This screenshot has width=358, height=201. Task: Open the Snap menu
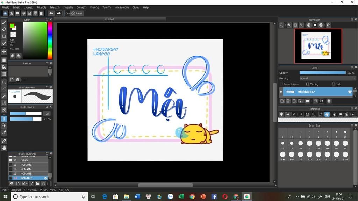[68, 8]
